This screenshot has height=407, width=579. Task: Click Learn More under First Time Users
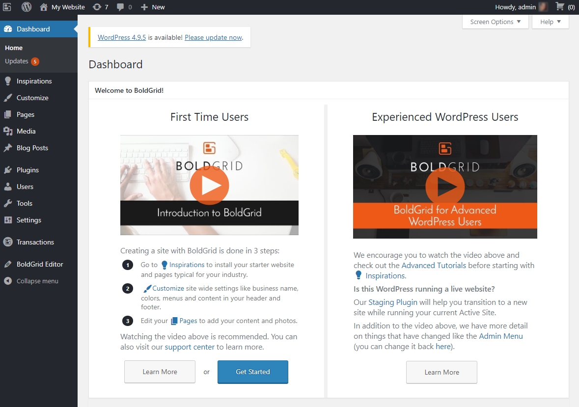pos(160,372)
